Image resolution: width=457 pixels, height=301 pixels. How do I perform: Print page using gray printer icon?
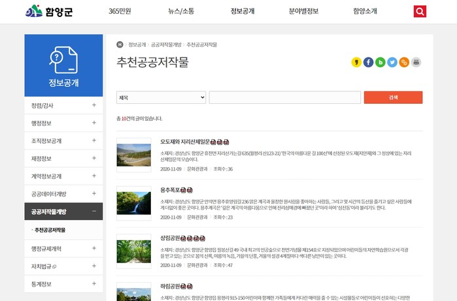pyautogui.click(x=416, y=62)
